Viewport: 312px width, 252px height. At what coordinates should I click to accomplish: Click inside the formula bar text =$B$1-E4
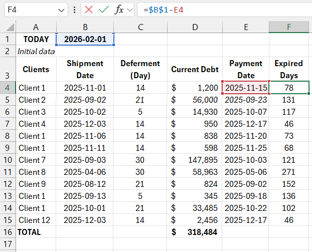[x=163, y=10]
